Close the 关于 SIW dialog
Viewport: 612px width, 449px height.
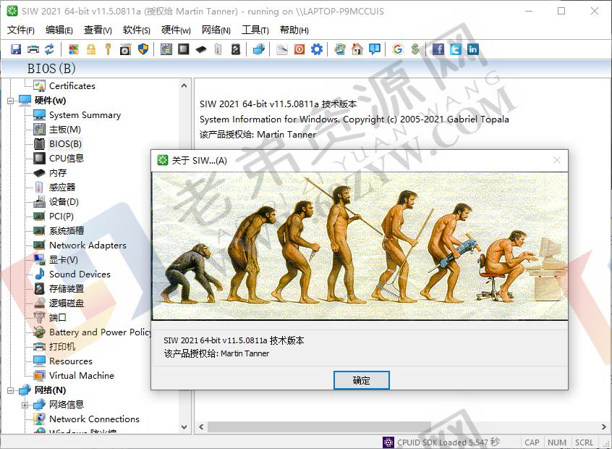click(x=557, y=160)
